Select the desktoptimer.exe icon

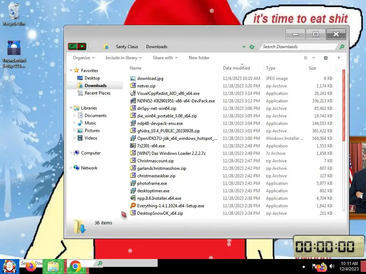pos(133,191)
